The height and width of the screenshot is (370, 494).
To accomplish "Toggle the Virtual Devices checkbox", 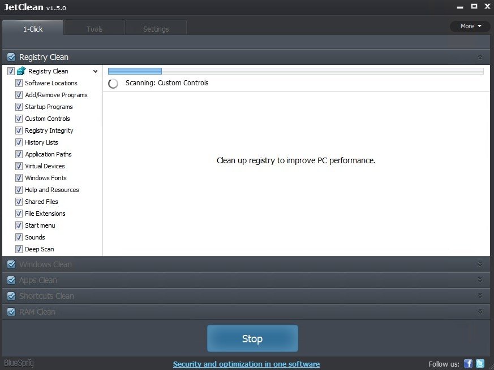I will pyautogui.click(x=19, y=166).
